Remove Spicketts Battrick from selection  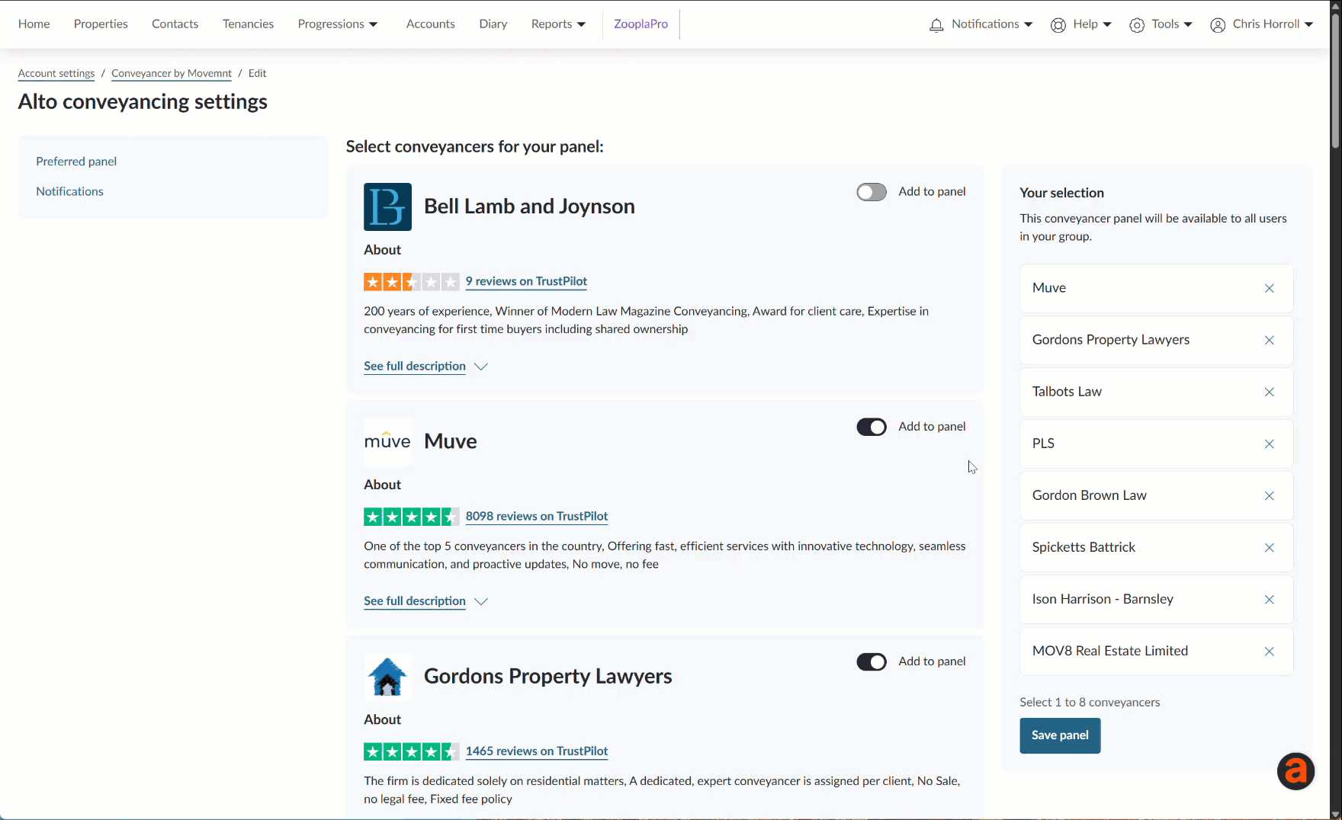(x=1269, y=547)
